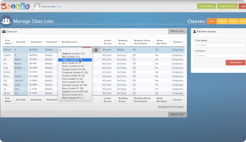Cancel reading level edit with X icon
246x142 pixels.
[96, 50]
